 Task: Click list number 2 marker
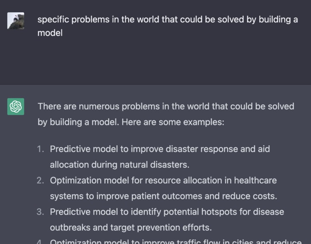pyautogui.click(x=40, y=181)
